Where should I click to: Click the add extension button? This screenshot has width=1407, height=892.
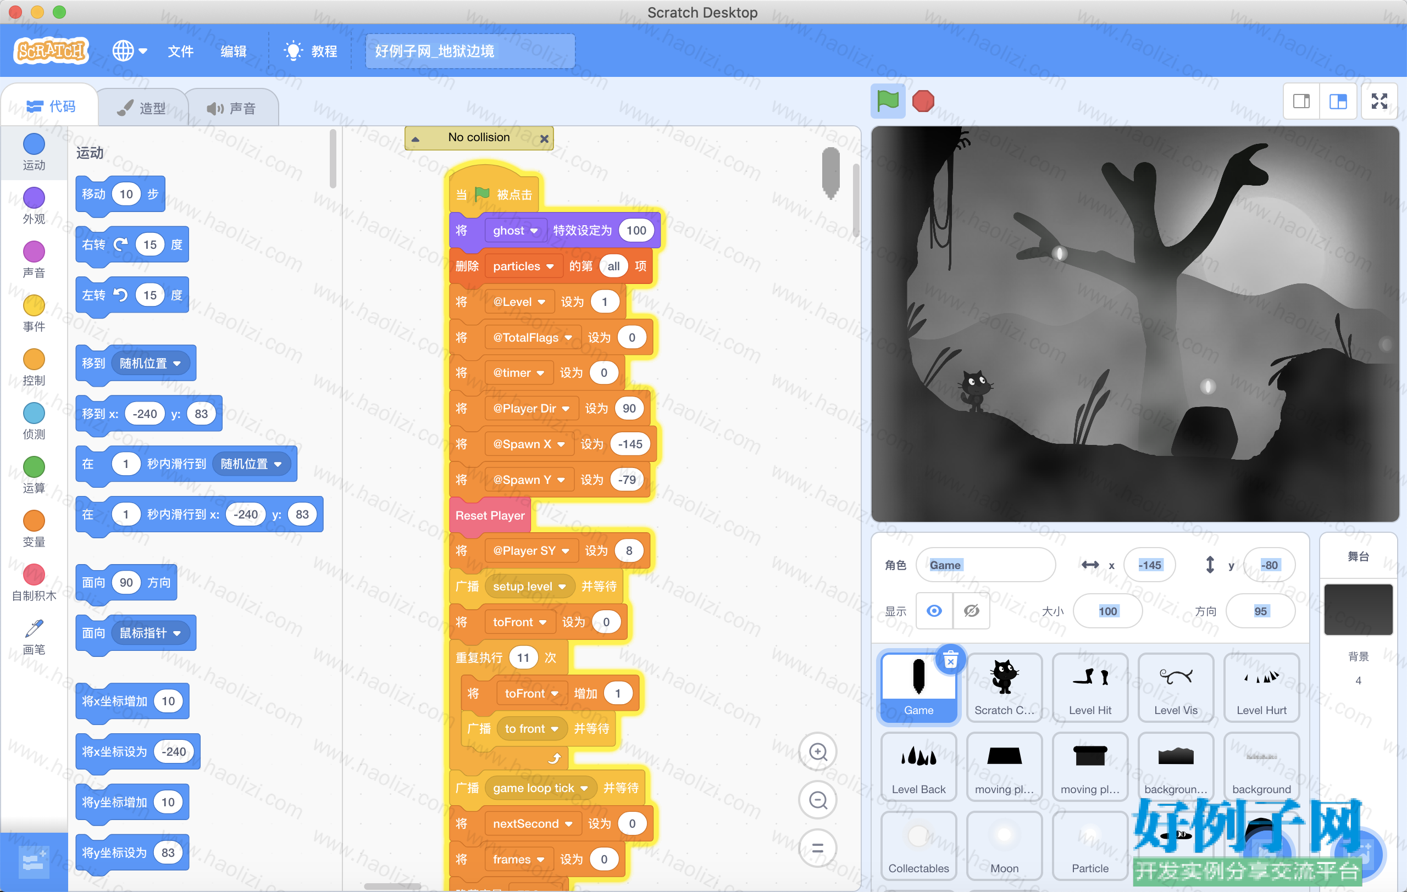[34, 862]
